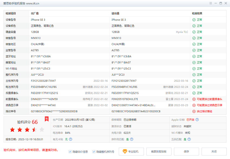The width and height of the screenshot is (230, 159).
Task: Click the 蓝牙地址 green check result icon
Action: pos(194,57)
